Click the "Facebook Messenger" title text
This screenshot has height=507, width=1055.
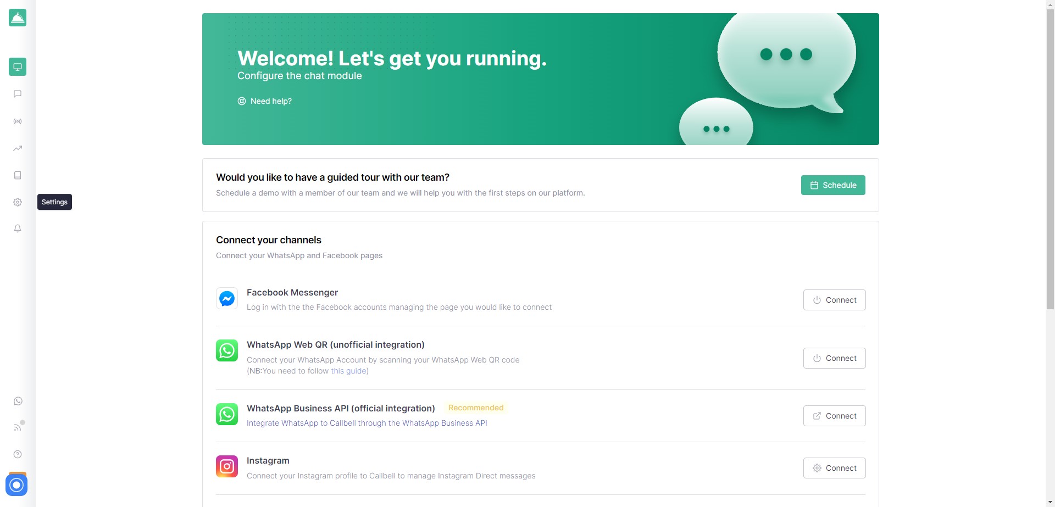pos(292,292)
